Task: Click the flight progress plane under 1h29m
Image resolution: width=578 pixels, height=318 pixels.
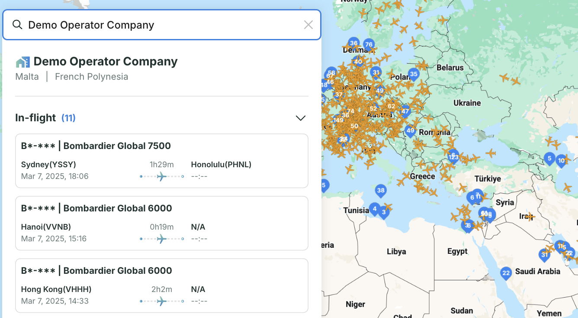Action: 162,176
